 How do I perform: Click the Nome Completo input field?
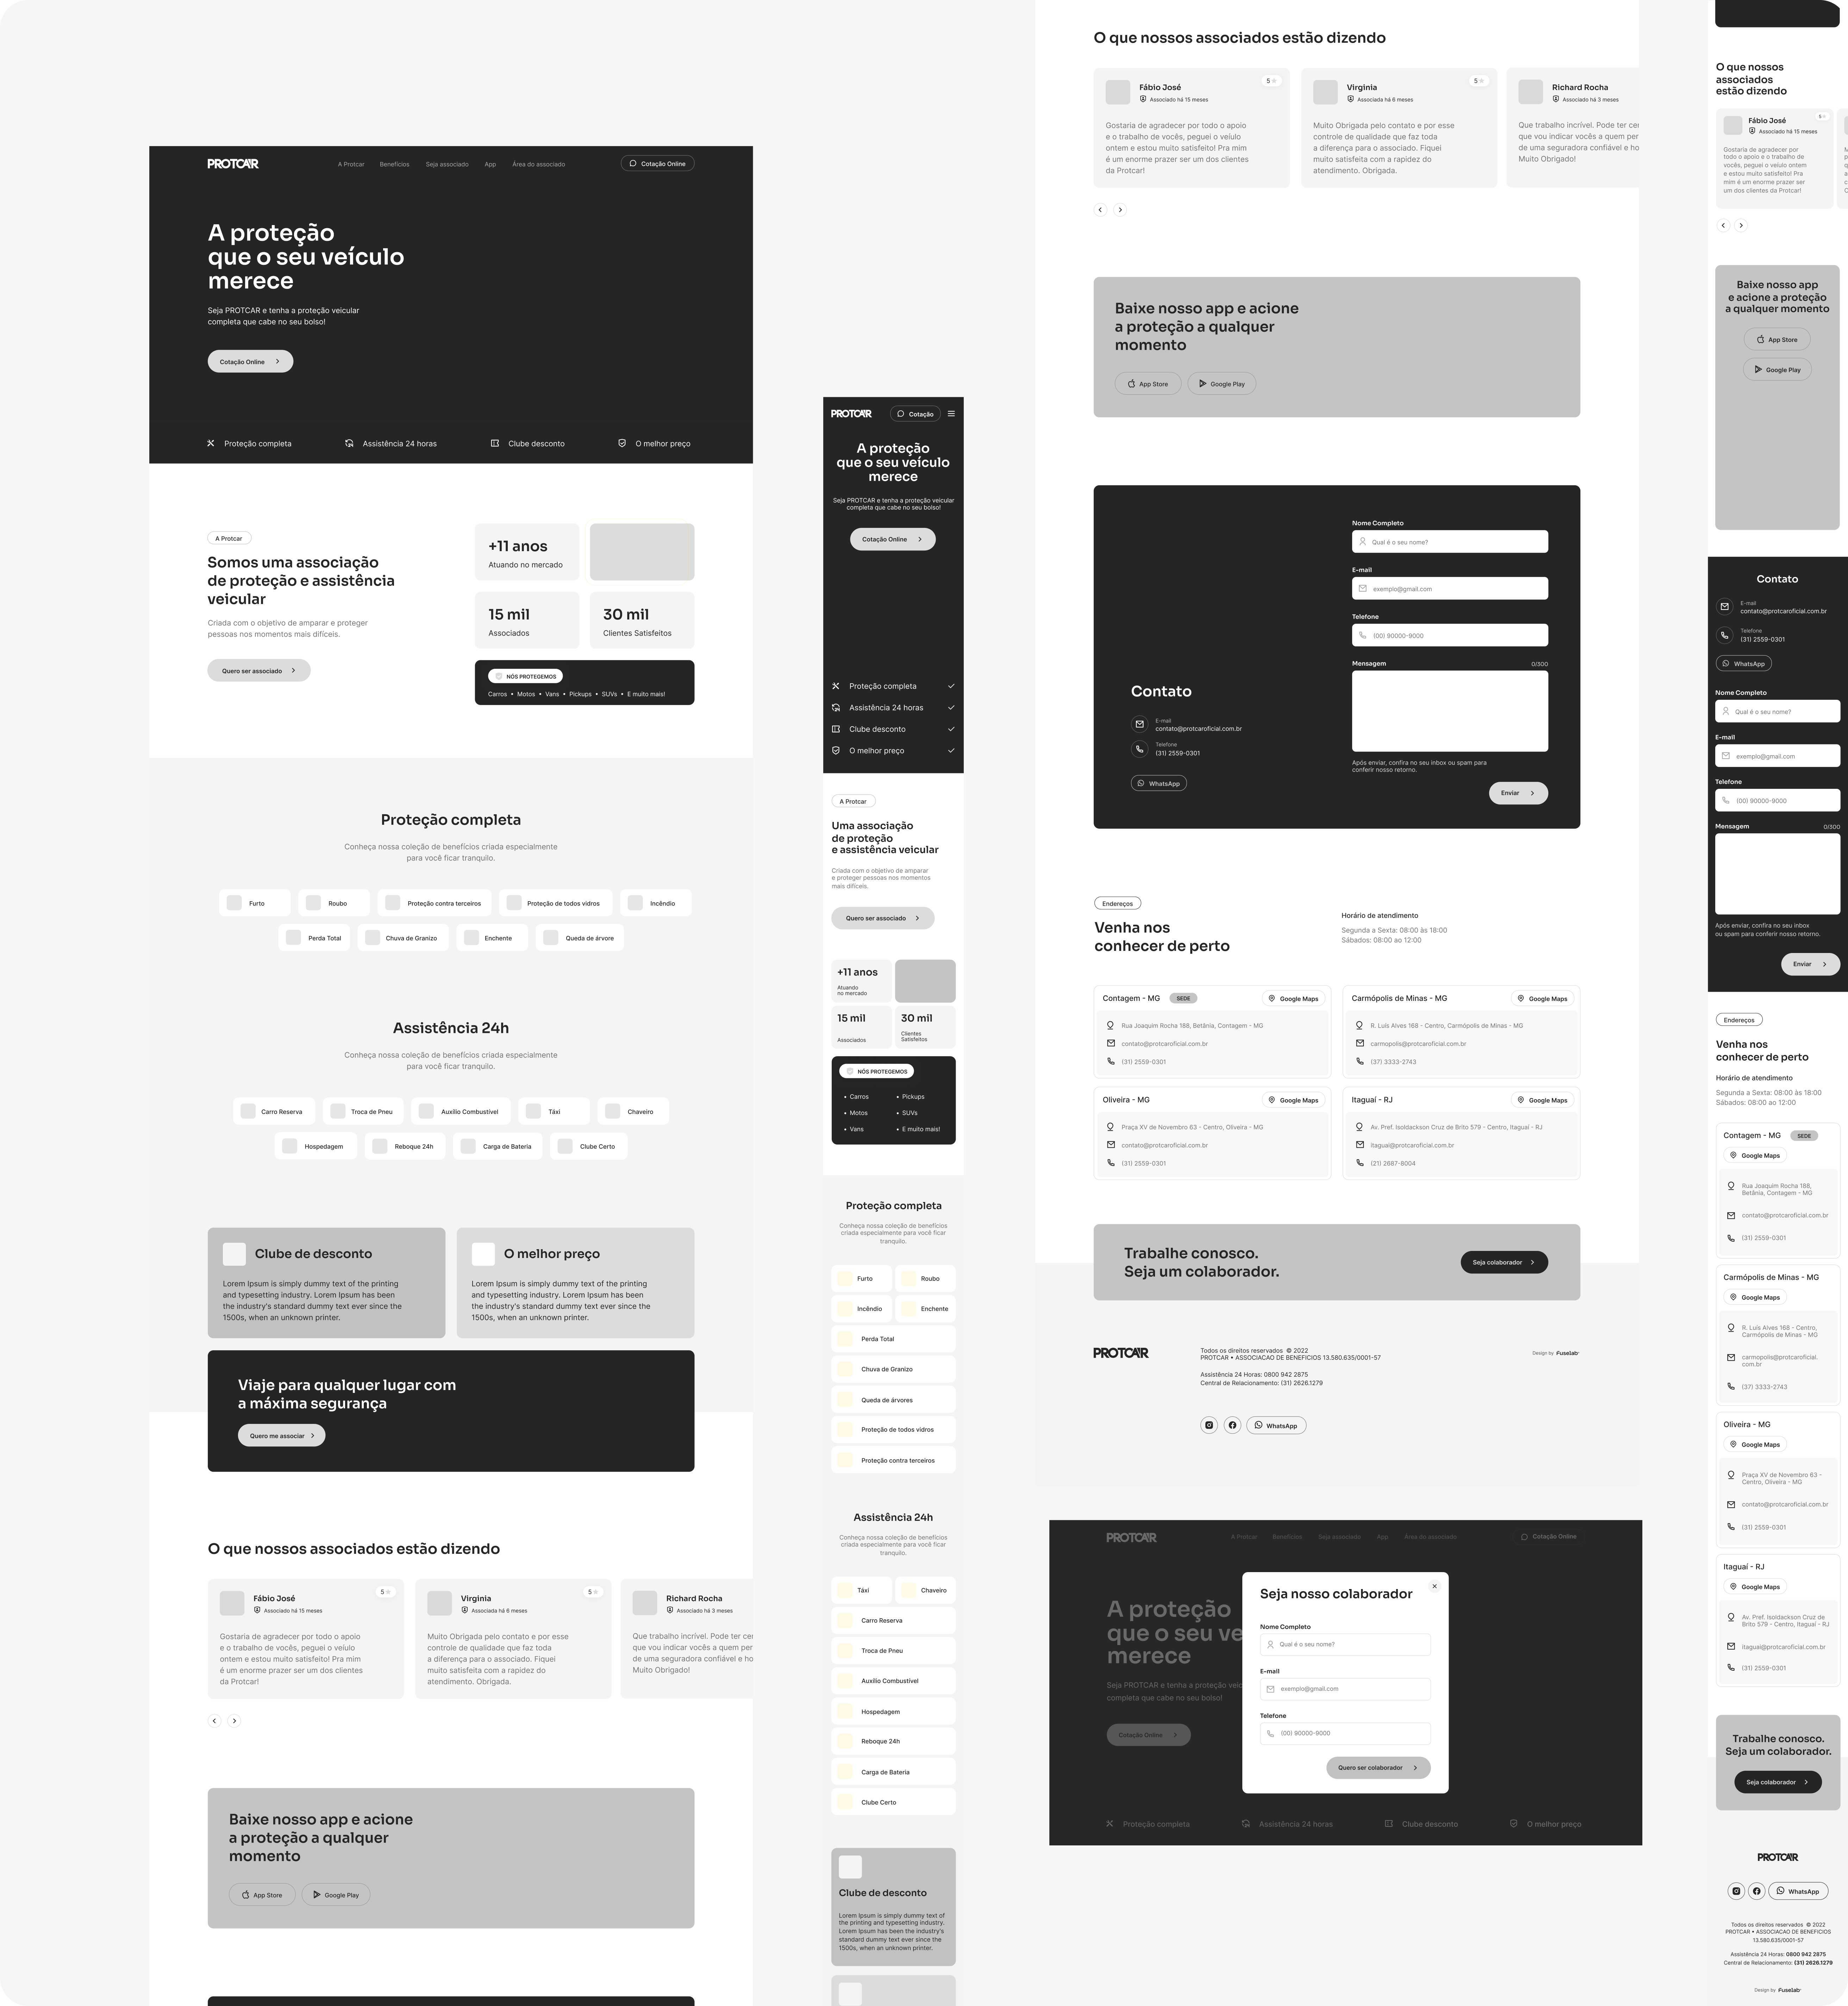1450,540
